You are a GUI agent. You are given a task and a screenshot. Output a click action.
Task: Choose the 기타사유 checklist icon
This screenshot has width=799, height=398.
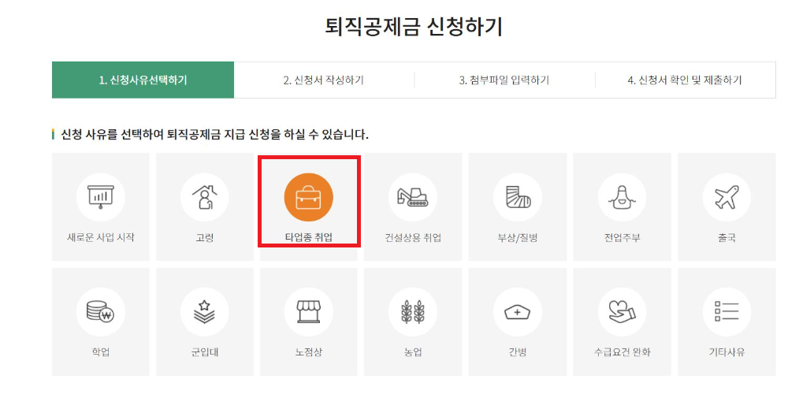pyautogui.click(x=727, y=312)
